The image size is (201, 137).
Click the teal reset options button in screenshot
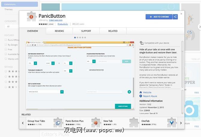pos(123,106)
